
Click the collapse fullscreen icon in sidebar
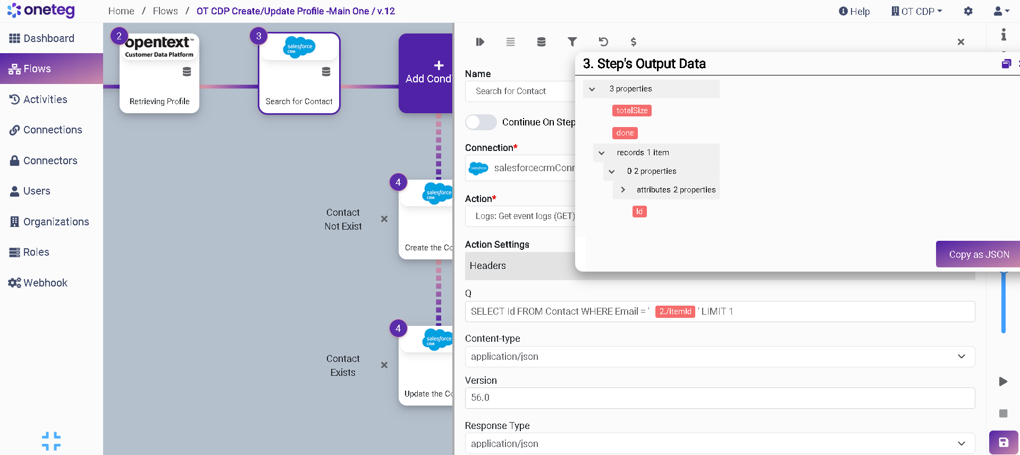(x=51, y=441)
